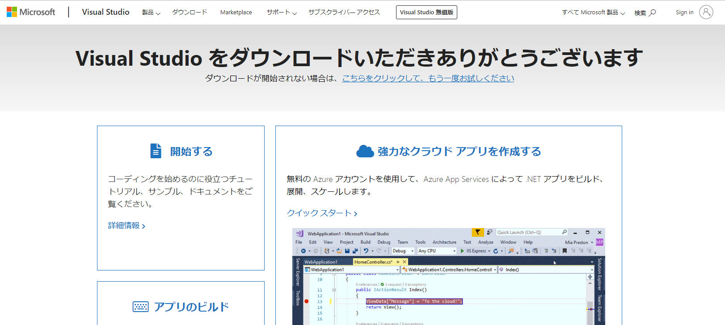Screen dimensions: 725x325
Task: Click the feedback icon beside Quick Launch
Action: [x=489, y=232]
